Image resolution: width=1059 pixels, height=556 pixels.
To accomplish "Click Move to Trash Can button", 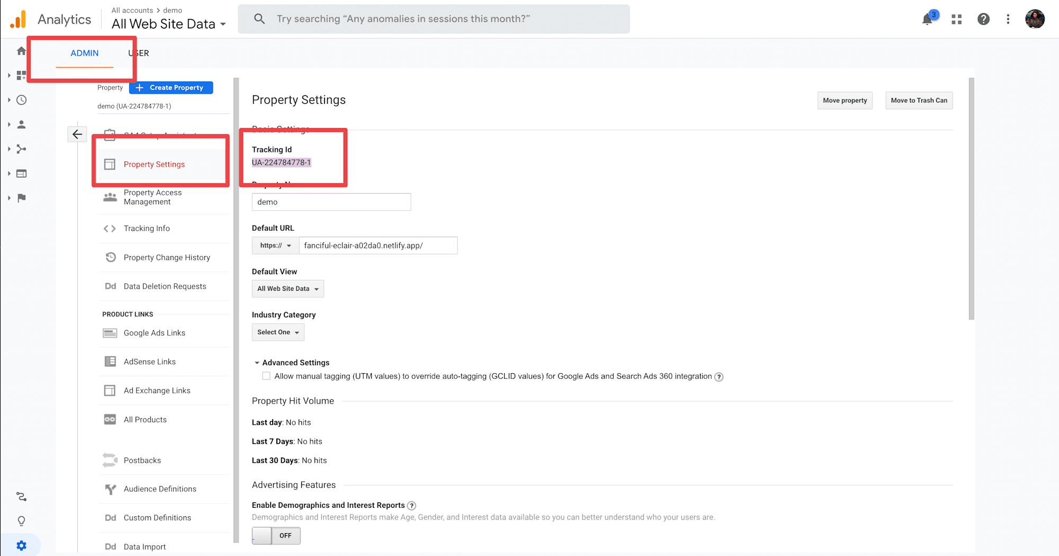I will point(919,101).
